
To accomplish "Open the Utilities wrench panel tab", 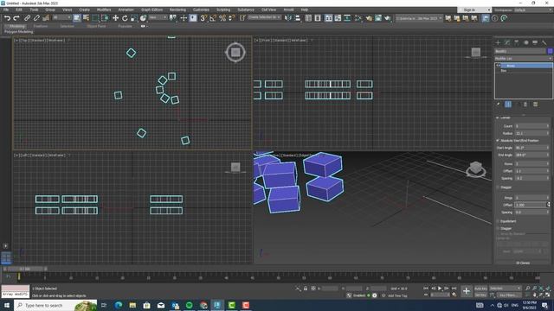I will coord(544,42).
